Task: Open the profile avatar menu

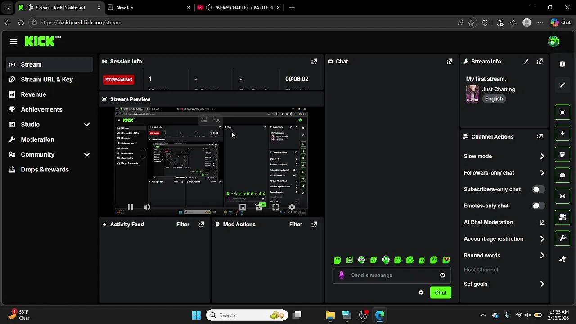Action: pos(553,41)
